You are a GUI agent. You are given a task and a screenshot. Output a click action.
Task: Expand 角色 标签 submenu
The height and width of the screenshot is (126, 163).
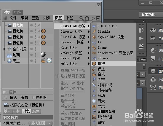tap(72, 63)
